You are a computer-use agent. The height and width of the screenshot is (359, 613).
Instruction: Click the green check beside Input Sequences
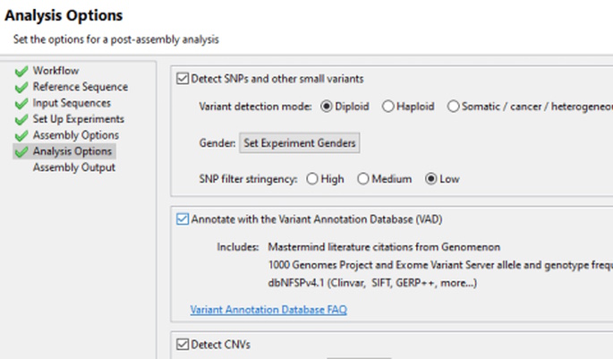pos(21,103)
